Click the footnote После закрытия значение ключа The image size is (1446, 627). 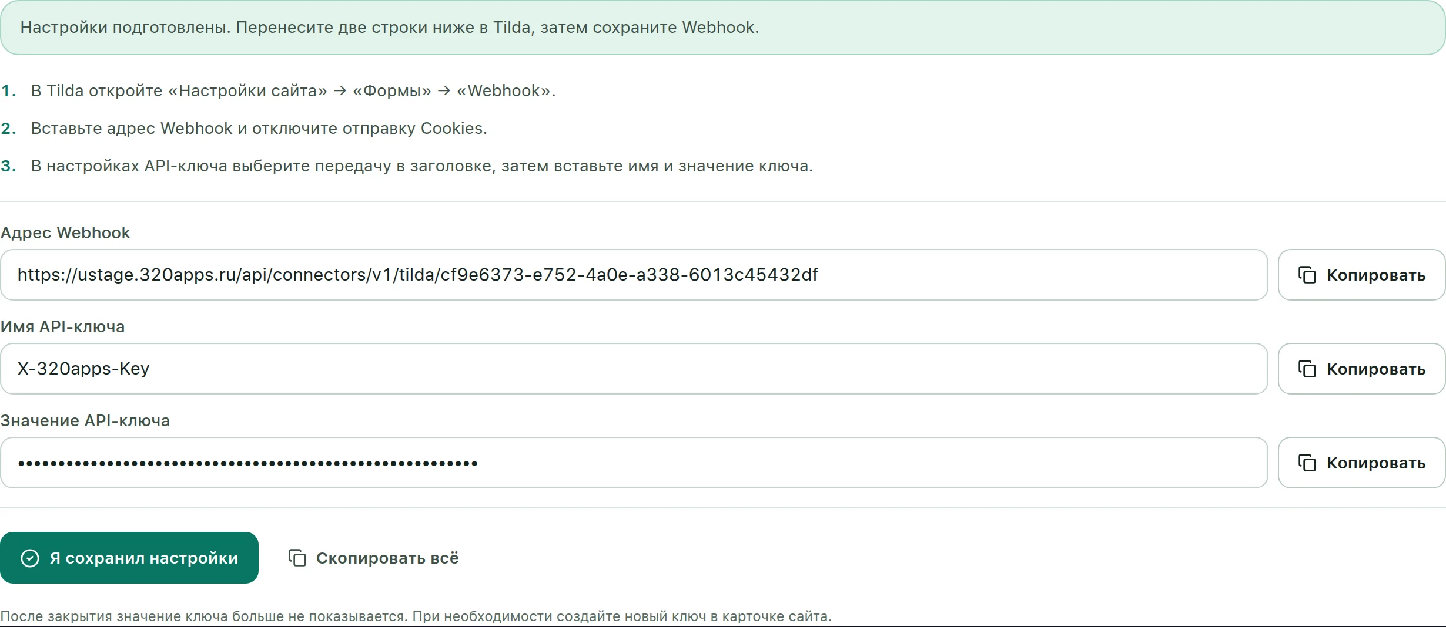(x=416, y=616)
